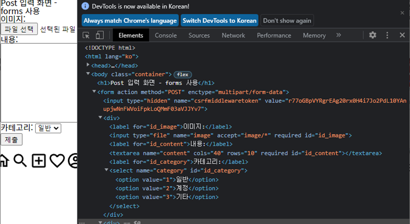Select the closing </div> tag line
Image resolution: width=410 pixels, height=224 pixels.
coord(113,215)
